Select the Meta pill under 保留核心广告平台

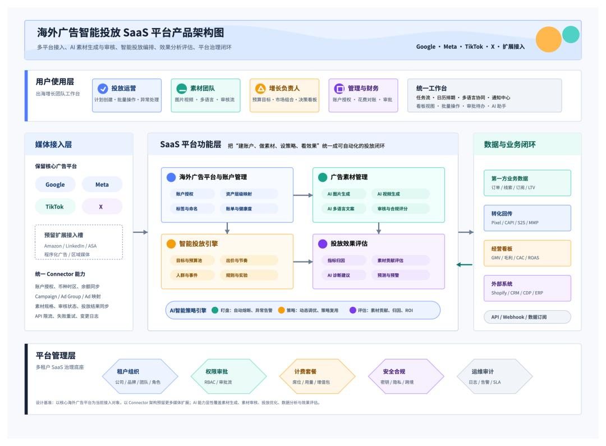tap(102, 185)
